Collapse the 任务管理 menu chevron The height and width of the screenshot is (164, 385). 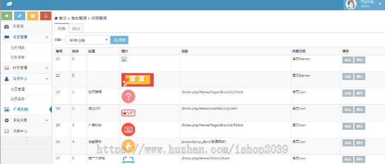47,37
